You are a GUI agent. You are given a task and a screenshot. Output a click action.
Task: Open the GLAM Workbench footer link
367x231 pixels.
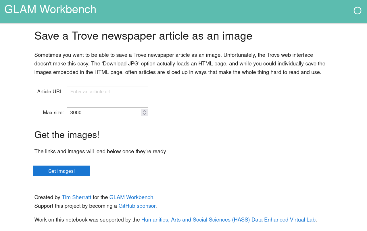click(x=131, y=197)
